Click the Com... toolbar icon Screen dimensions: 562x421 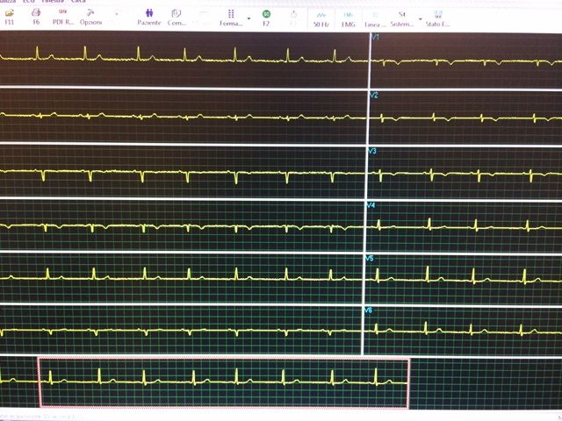(177, 16)
